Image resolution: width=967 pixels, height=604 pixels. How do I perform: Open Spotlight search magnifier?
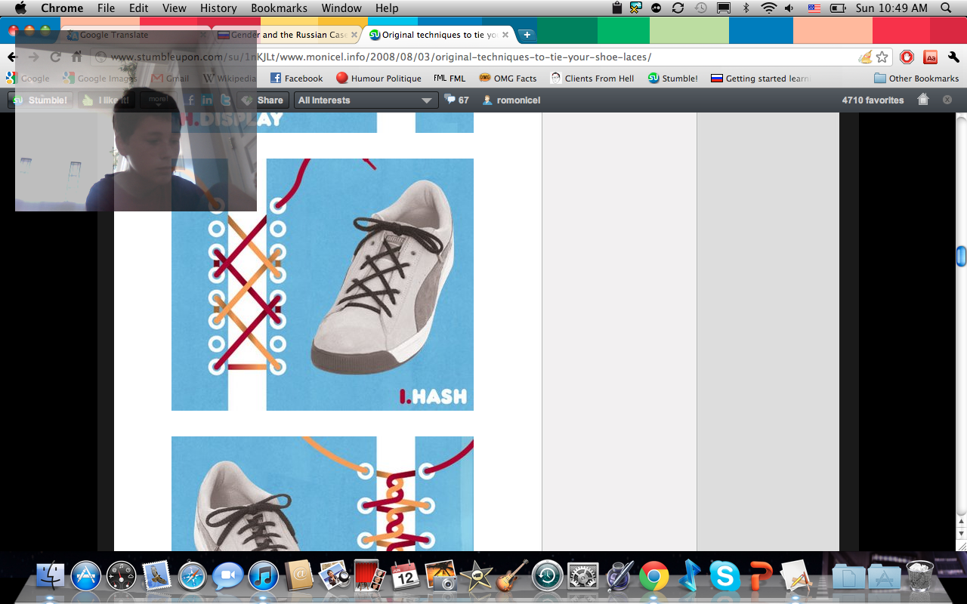coord(947,8)
